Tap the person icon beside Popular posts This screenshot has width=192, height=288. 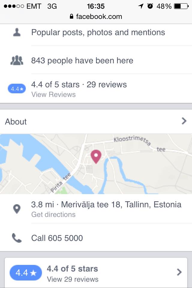(x=17, y=32)
